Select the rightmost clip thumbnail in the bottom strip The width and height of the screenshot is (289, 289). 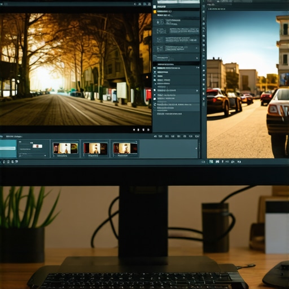(x=125, y=148)
